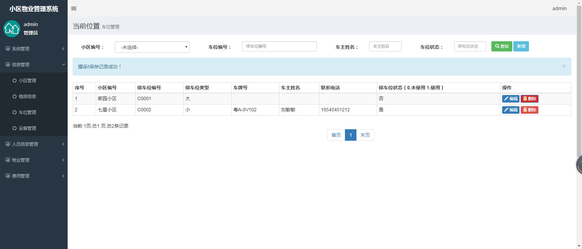The image size is (582, 249).
Task: Open 信息管理 menu
Action: tap(34, 65)
